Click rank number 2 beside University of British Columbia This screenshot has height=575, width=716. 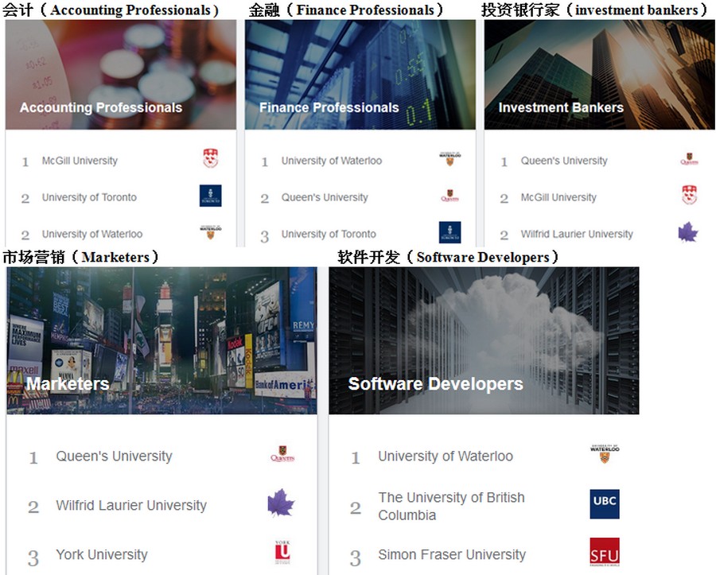[x=356, y=507]
